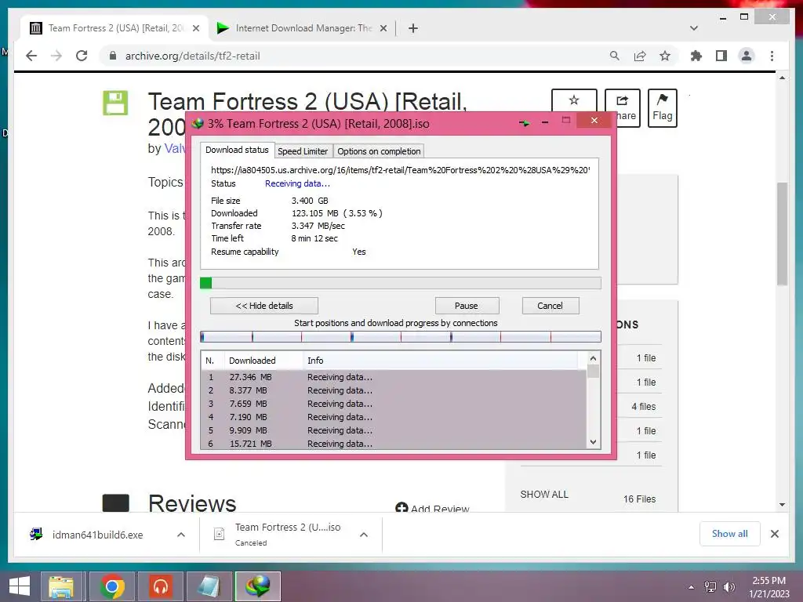The height and width of the screenshot is (602, 803).
Task: Open the Windows Start button
Action: (x=20, y=586)
